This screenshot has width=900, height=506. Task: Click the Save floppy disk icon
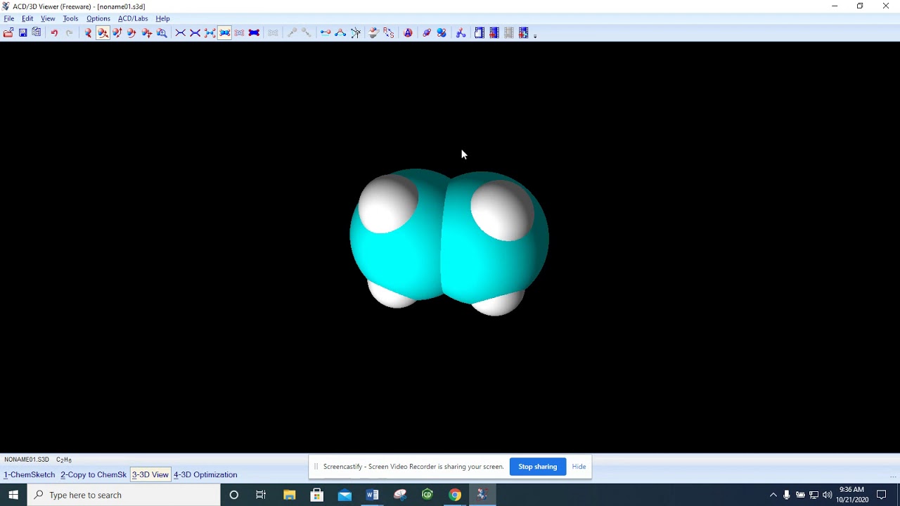22,33
